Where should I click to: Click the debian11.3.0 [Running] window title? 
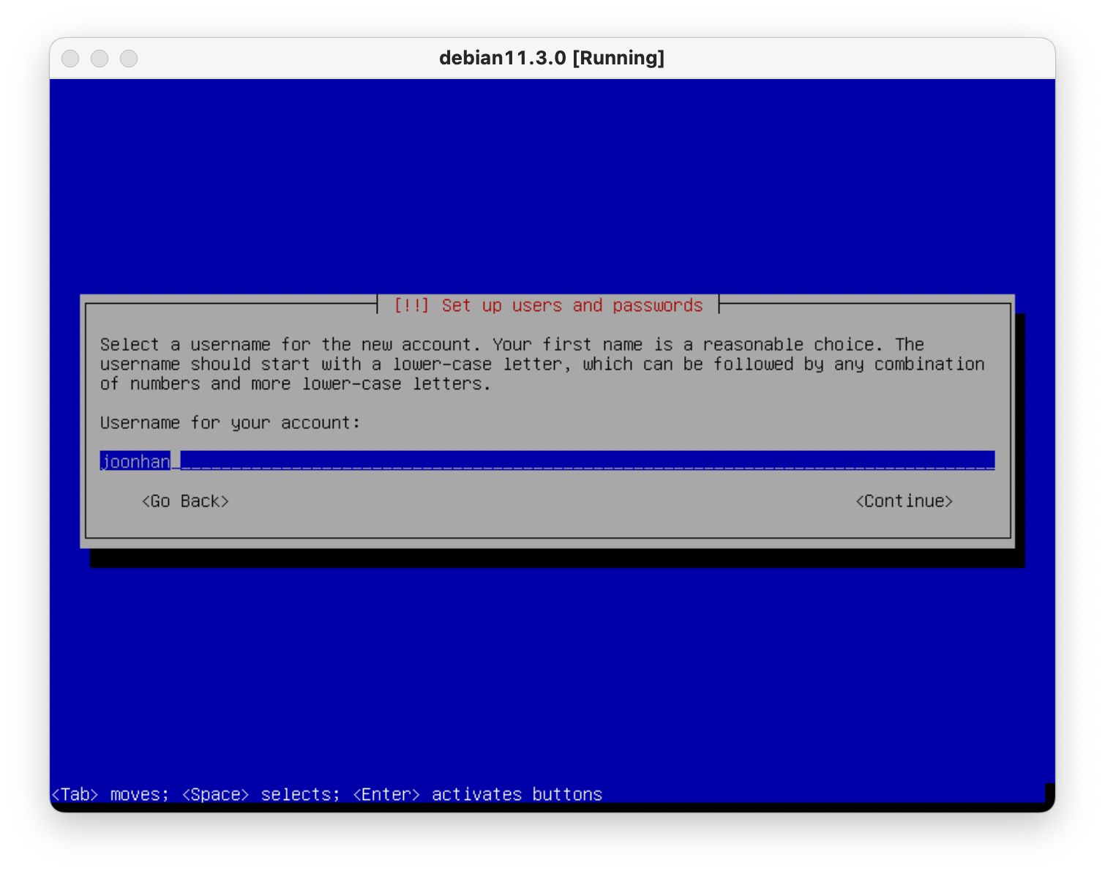[x=552, y=59]
